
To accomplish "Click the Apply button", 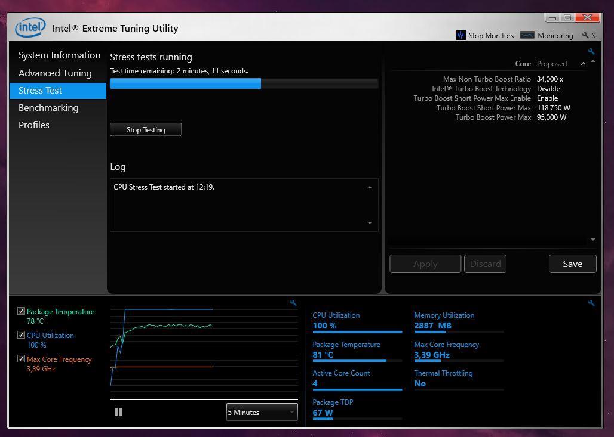I will coord(425,264).
